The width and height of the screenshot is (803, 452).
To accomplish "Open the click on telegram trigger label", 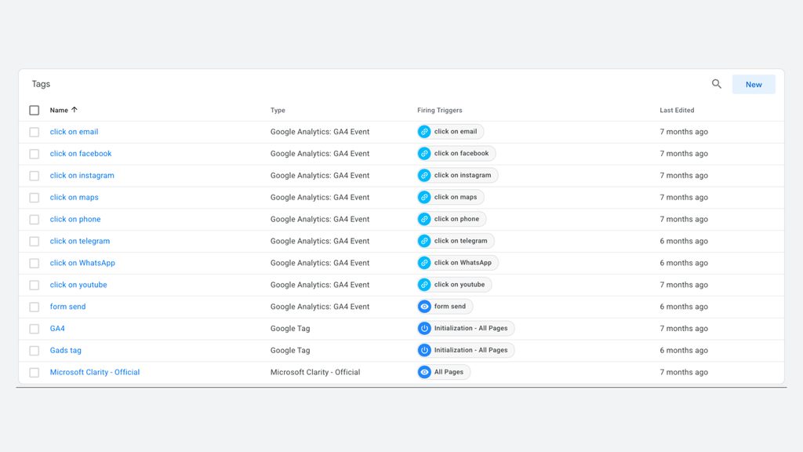I will pyautogui.click(x=460, y=241).
